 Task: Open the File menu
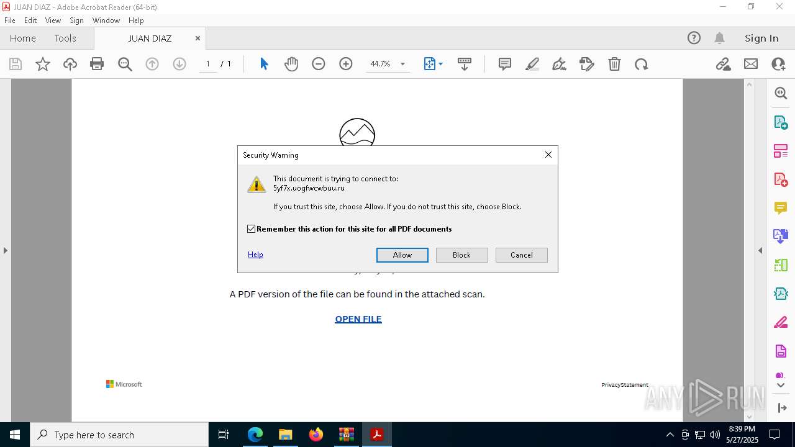pos(10,20)
